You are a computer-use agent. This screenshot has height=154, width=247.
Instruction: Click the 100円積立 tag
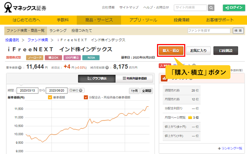72,57
